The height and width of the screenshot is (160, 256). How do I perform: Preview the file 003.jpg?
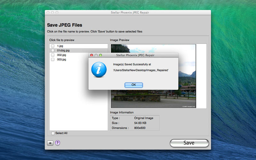click(x=61, y=60)
